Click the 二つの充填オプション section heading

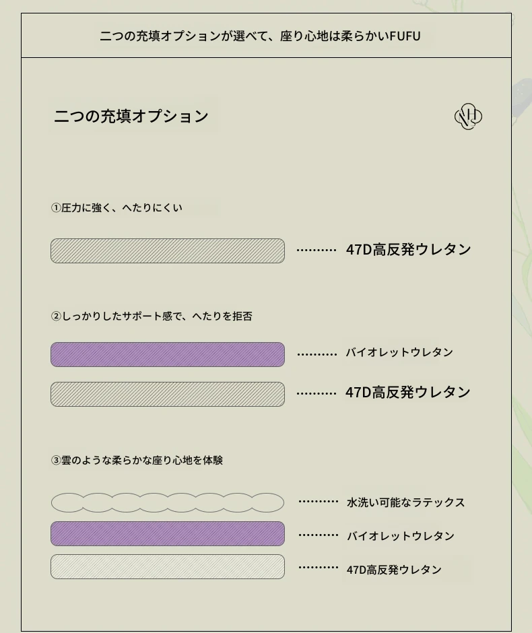pos(131,116)
